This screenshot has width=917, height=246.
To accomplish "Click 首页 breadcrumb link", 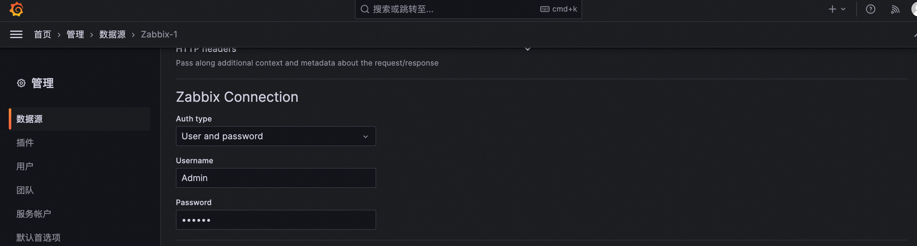I will [x=42, y=34].
